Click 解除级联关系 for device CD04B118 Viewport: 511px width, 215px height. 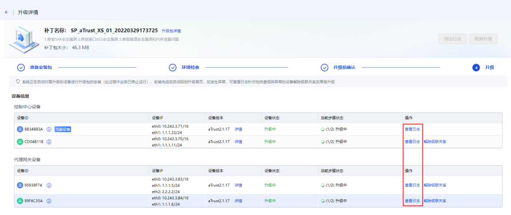[x=435, y=142]
